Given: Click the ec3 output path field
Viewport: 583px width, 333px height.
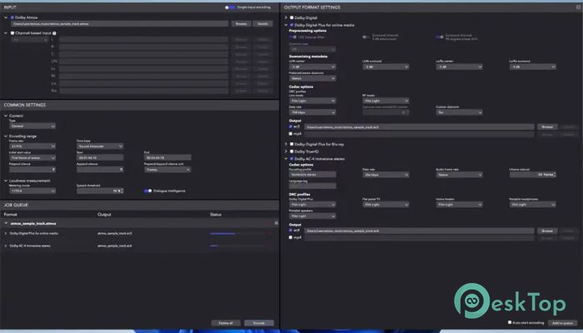Looking at the screenshot, I should click(x=420, y=127).
